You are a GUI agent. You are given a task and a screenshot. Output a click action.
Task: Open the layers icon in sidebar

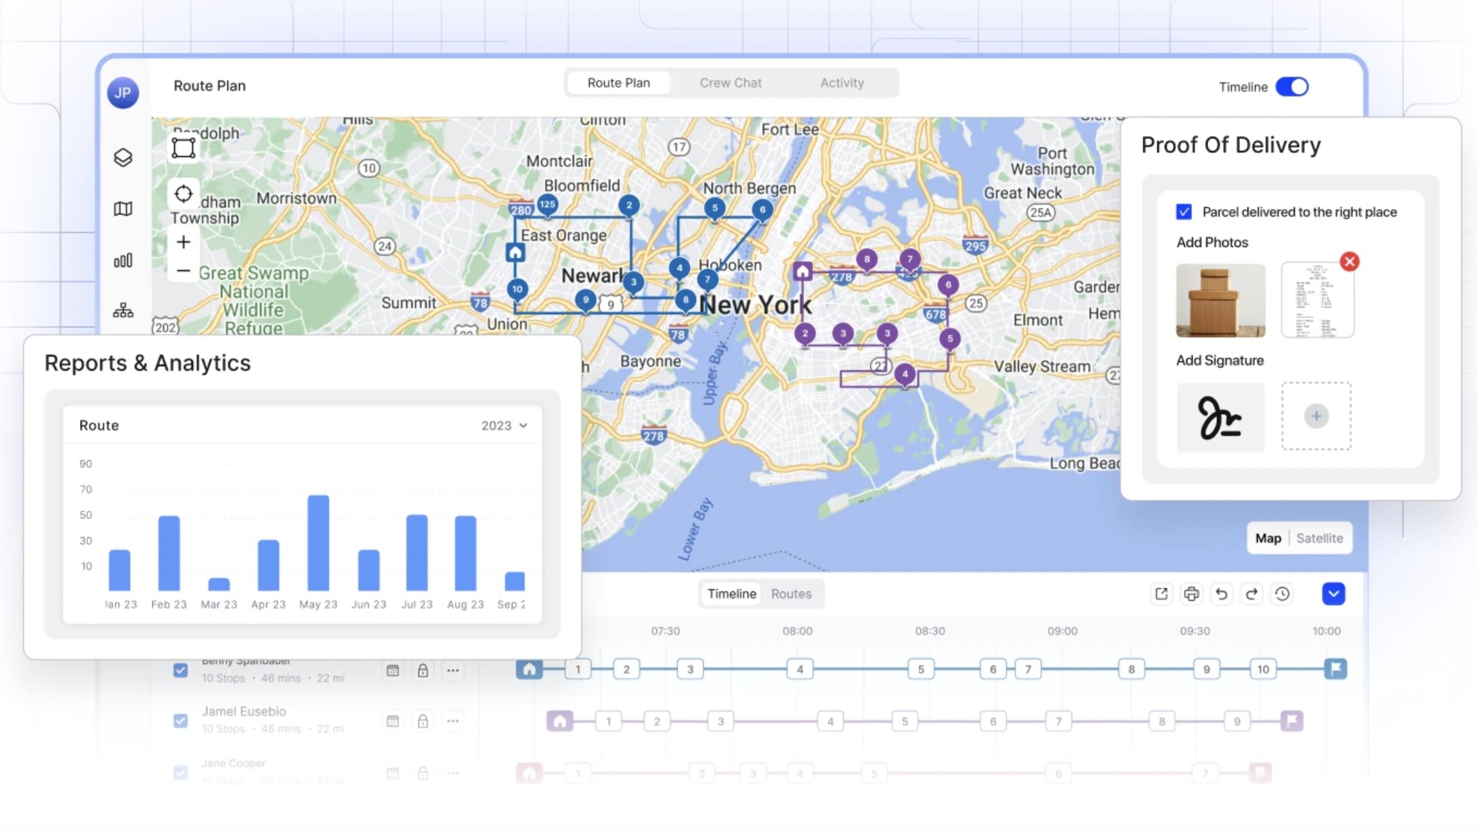coord(123,157)
